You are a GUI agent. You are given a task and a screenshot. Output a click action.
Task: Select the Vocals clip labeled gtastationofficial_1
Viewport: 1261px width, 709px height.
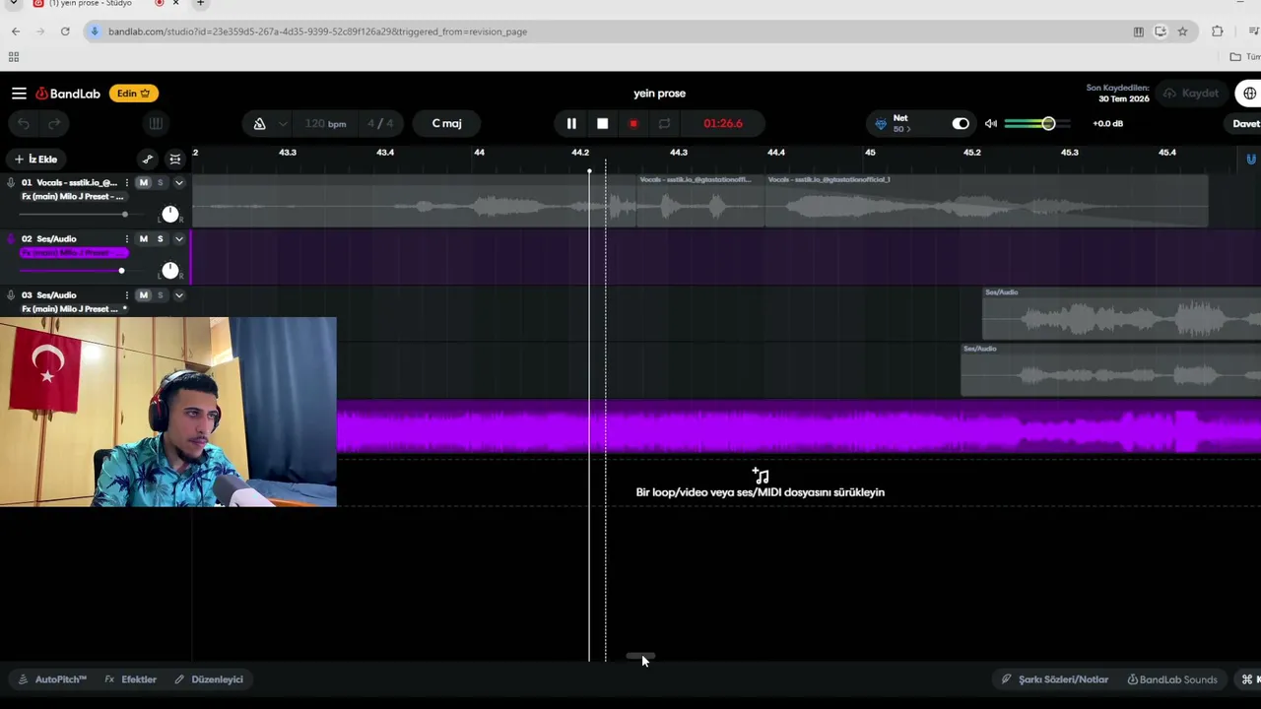point(986,201)
